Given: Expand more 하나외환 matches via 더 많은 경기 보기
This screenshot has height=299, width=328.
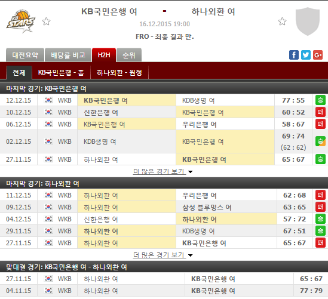Looking at the screenshot, I should (163, 255).
